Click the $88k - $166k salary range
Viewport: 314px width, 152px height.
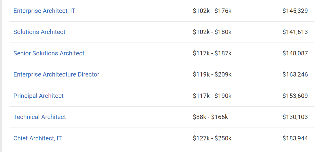coord(210,117)
